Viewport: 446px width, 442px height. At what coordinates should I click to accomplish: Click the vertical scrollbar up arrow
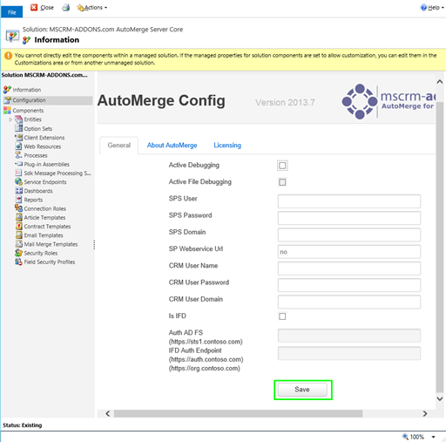440,82
